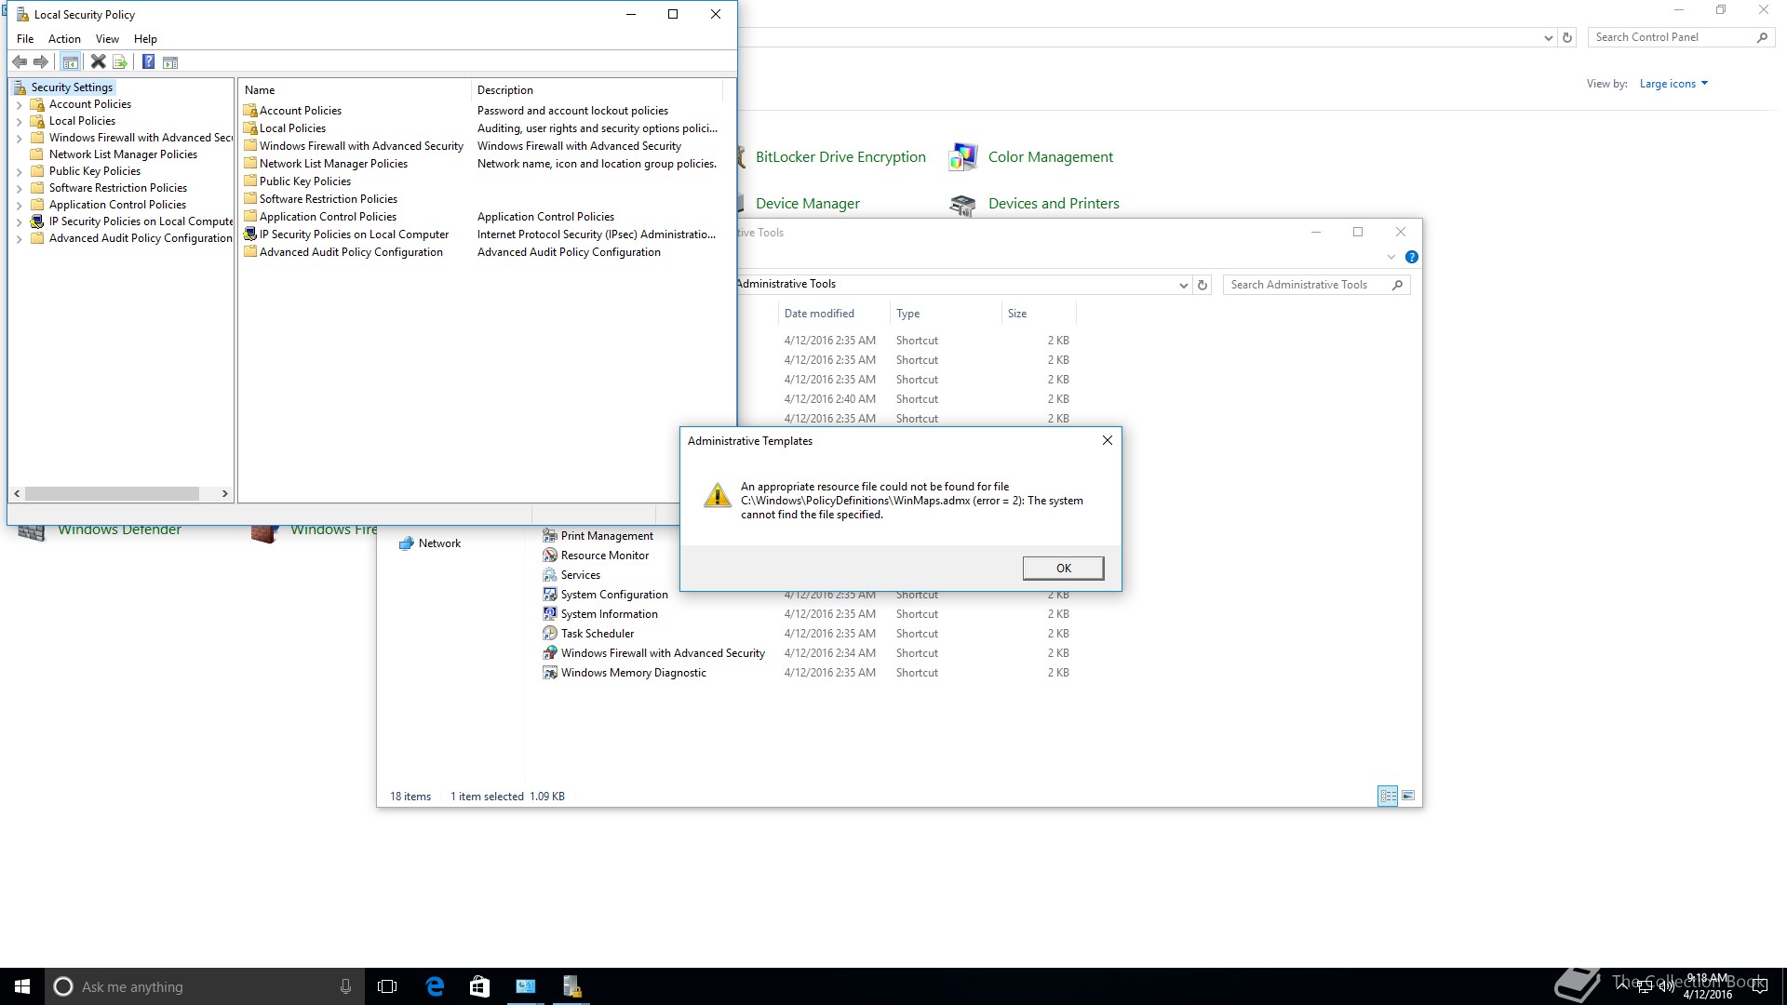Click the Task Scheduler shortcut icon
This screenshot has height=1005, width=1787.
point(550,634)
